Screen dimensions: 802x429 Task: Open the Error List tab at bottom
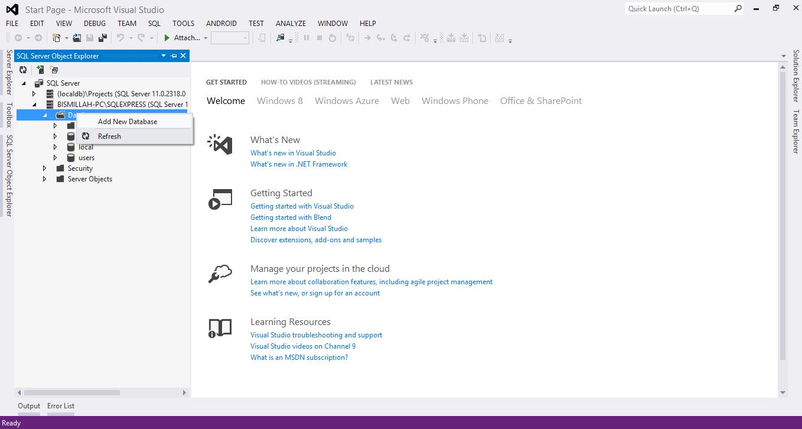coord(61,406)
